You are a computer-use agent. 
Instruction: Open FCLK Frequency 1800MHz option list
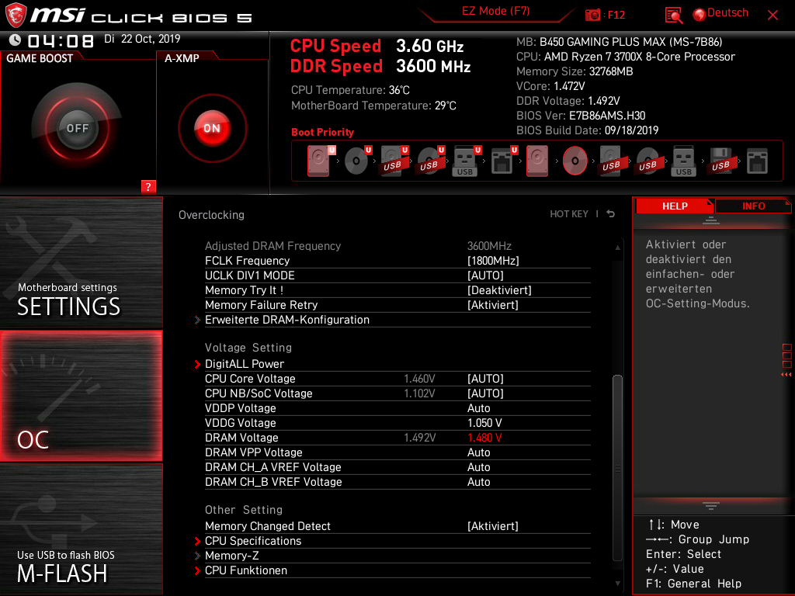[x=493, y=261]
